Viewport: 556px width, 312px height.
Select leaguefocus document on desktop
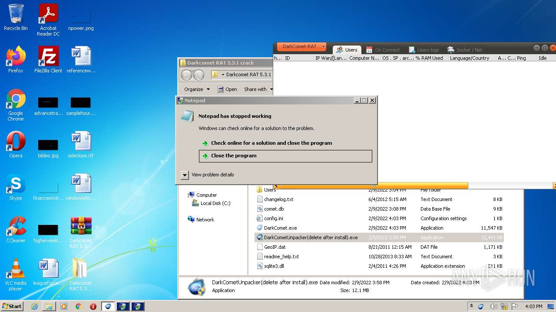click(x=48, y=272)
